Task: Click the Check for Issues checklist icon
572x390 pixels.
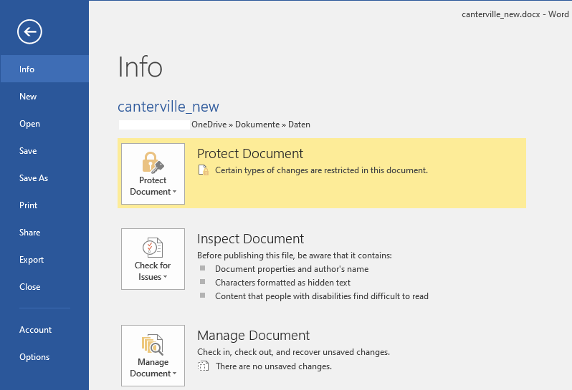Action: coord(153,248)
